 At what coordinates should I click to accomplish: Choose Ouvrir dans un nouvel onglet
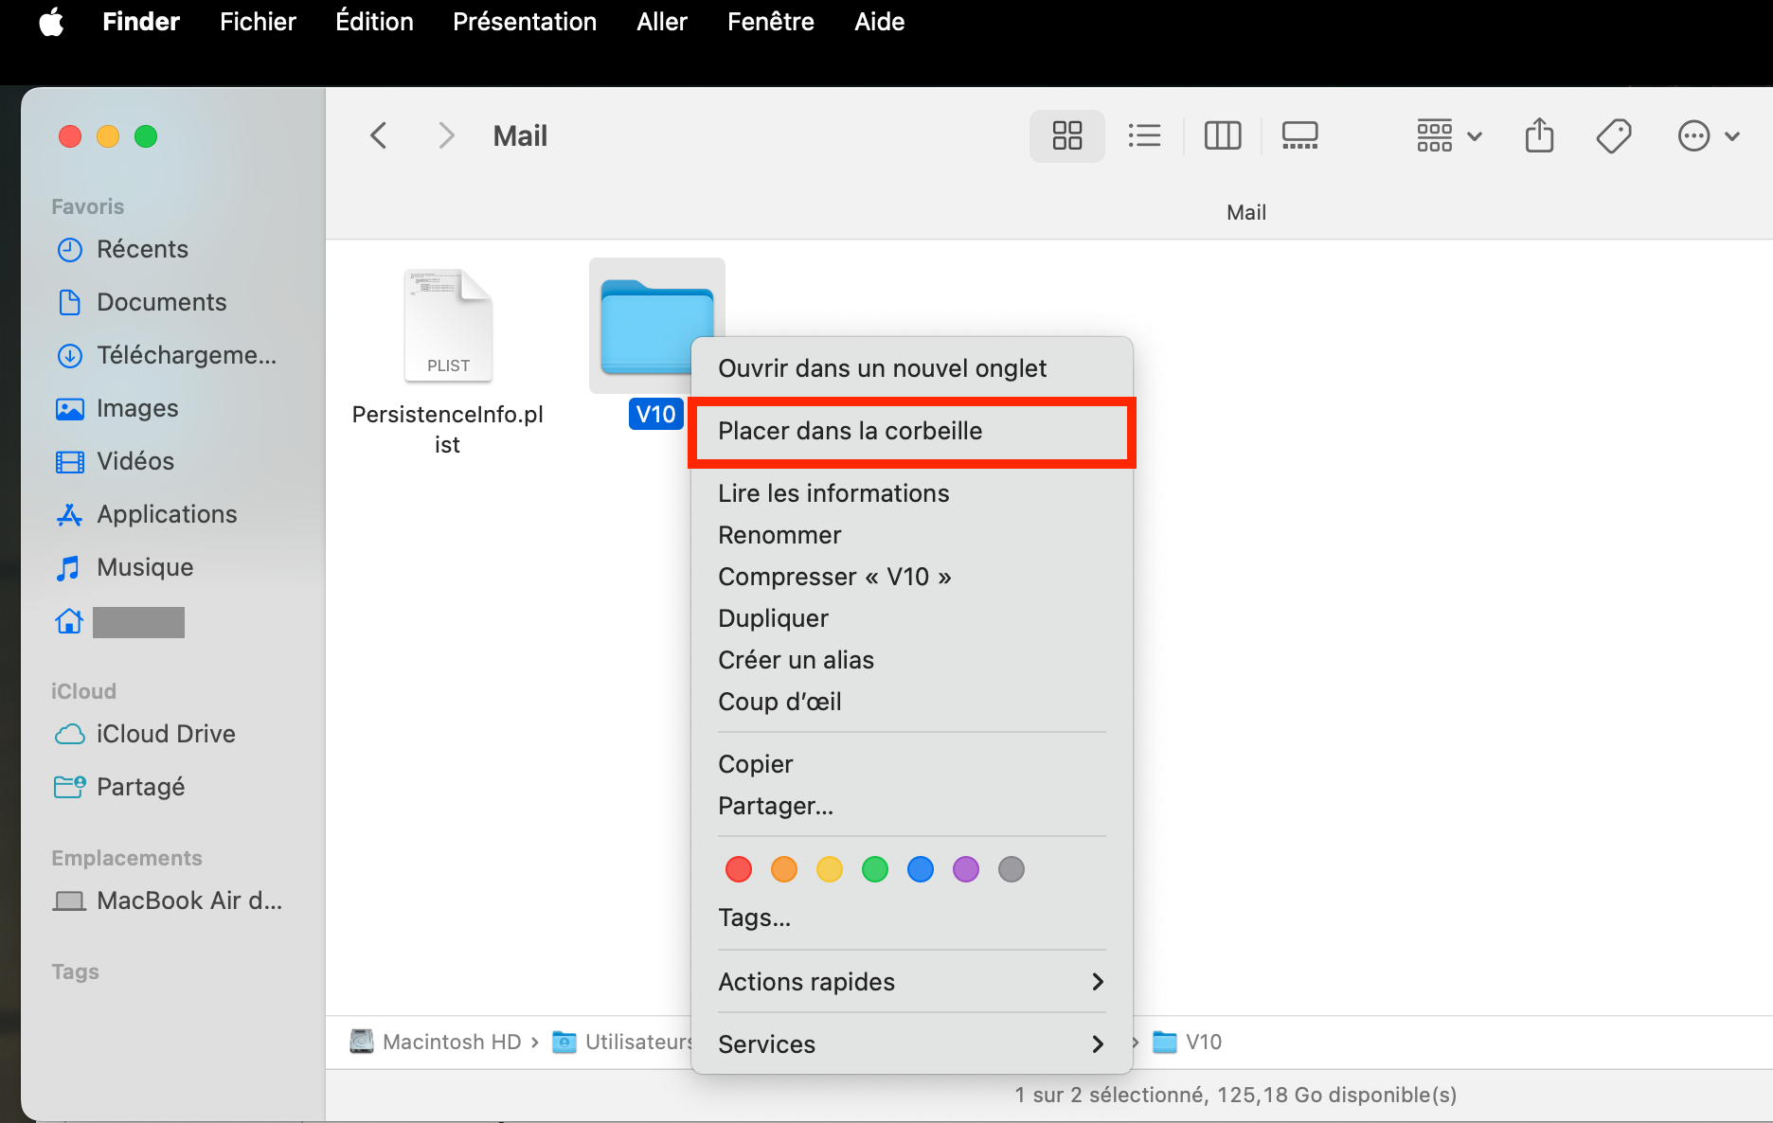point(912,368)
